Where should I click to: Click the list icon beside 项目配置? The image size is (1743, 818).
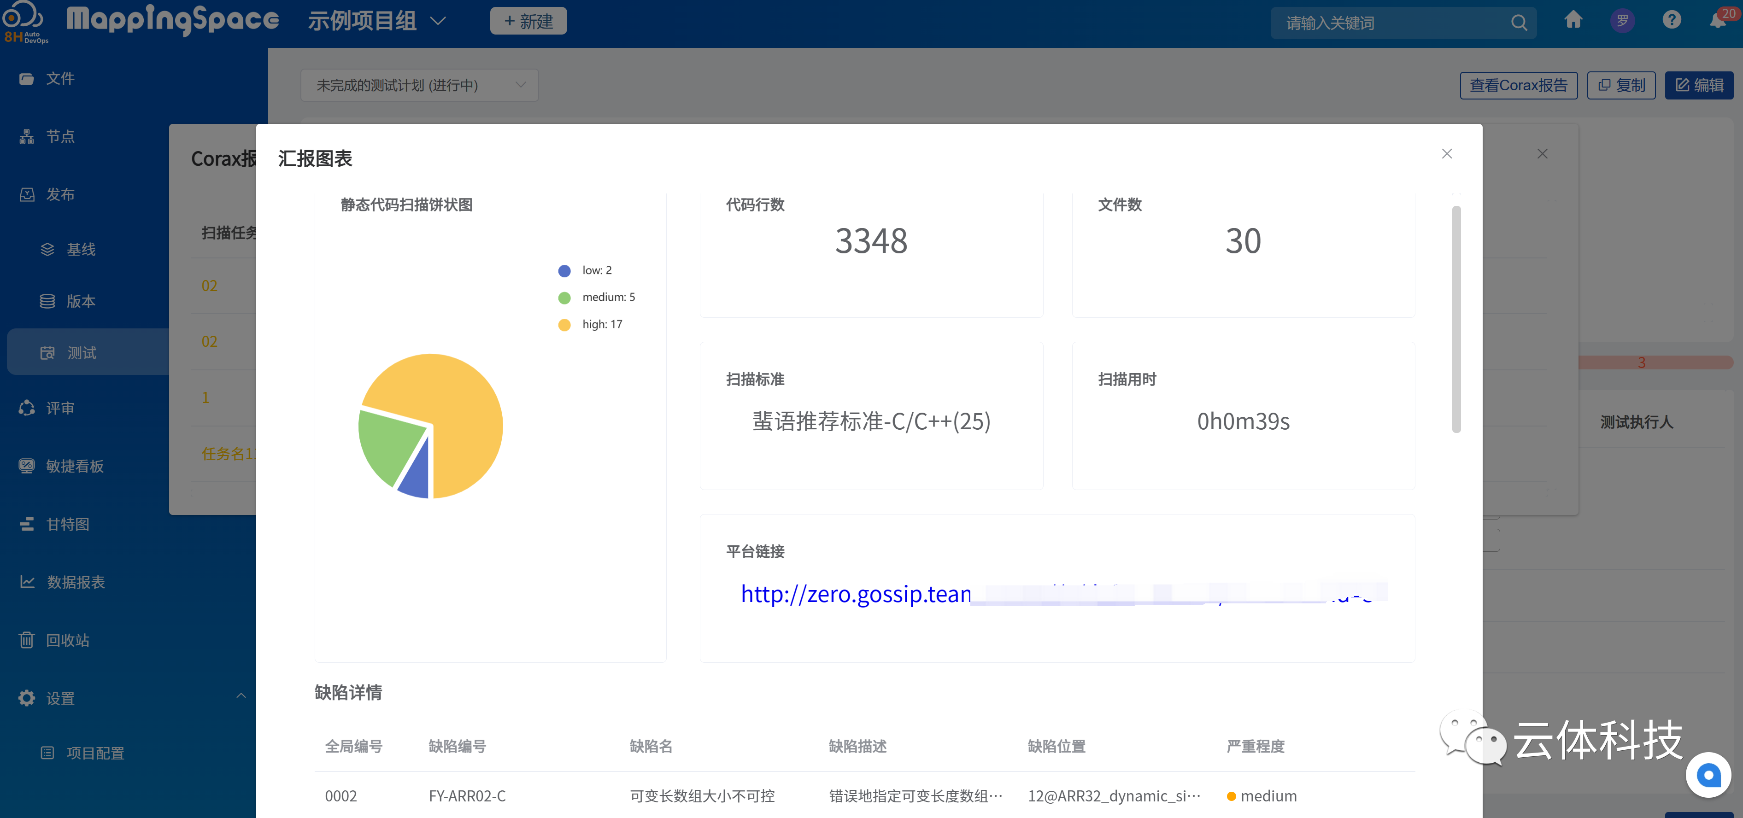click(47, 753)
